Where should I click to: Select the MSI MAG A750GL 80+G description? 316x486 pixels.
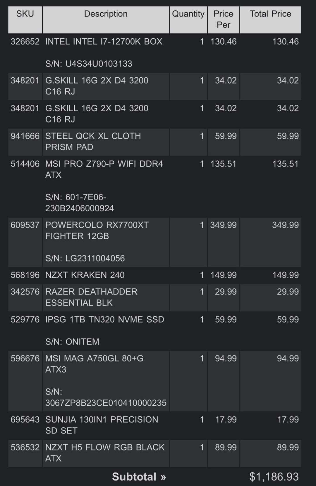coord(94,364)
